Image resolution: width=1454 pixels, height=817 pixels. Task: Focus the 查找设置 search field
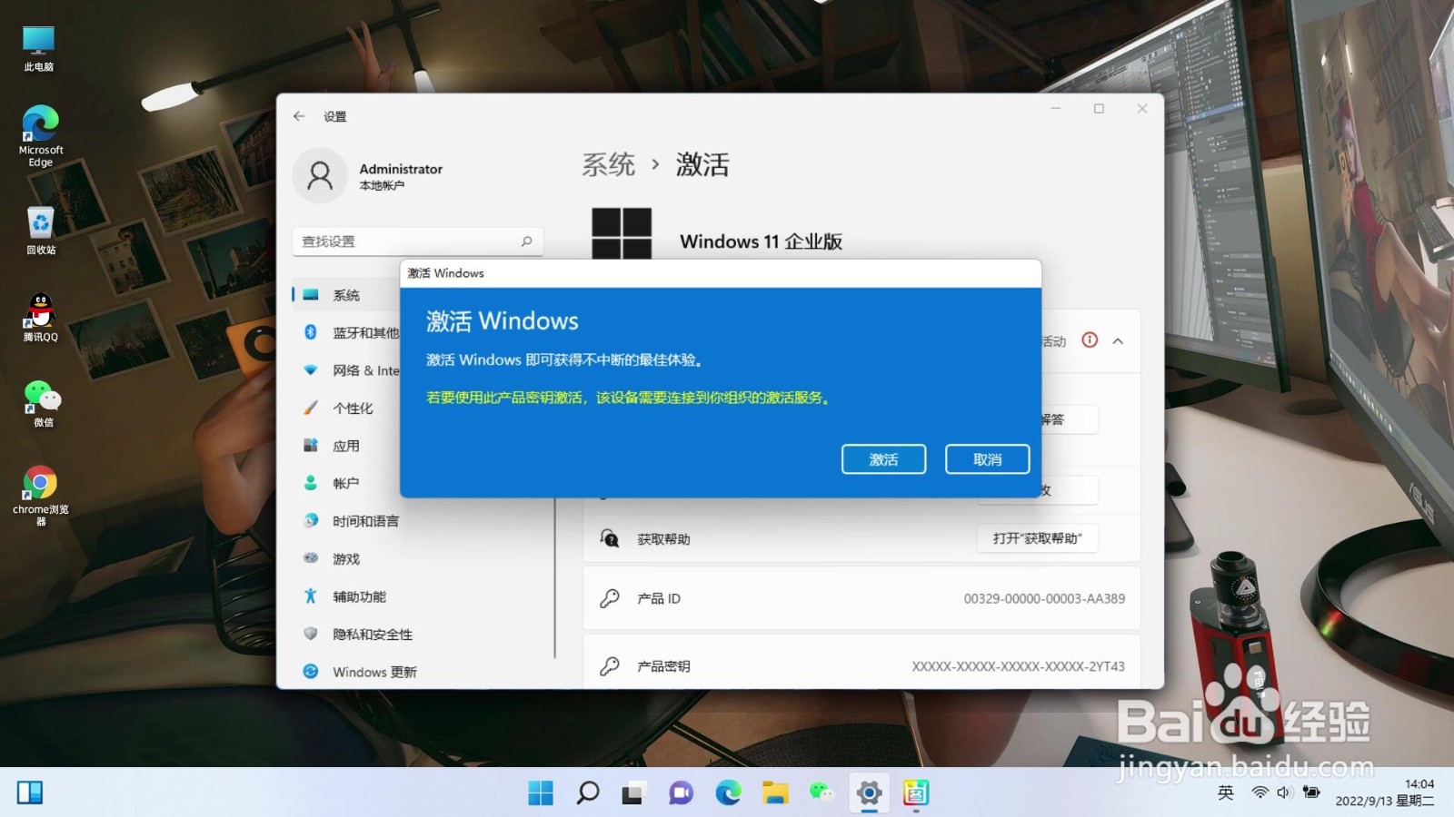[418, 241]
